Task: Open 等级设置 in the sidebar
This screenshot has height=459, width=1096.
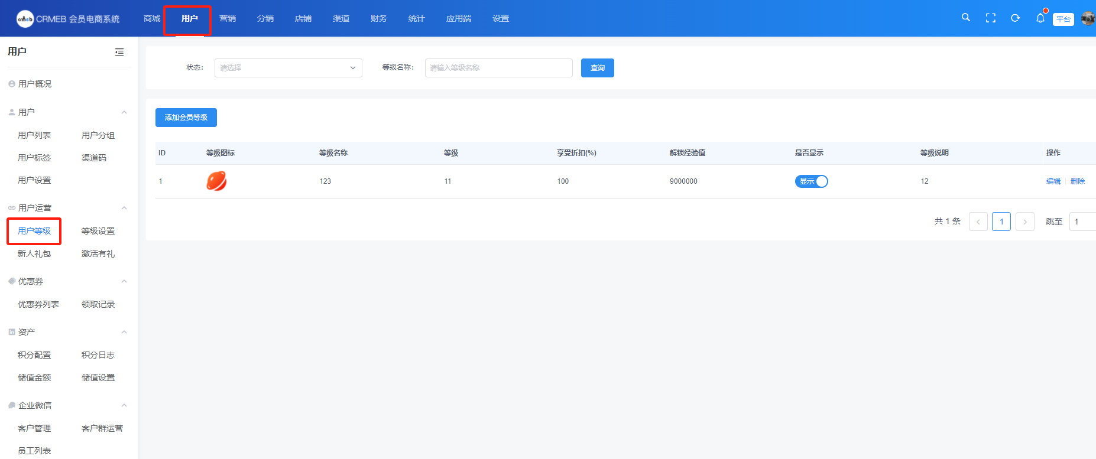Action: pos(98,231)
